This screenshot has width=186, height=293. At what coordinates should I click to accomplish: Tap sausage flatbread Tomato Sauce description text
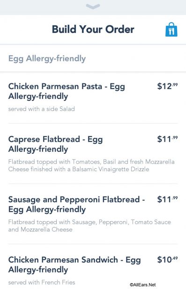tap(89, 225)
